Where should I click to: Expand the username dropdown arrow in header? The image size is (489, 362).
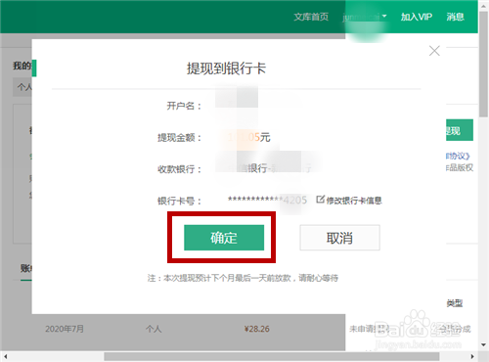click(x=384, y=16)
